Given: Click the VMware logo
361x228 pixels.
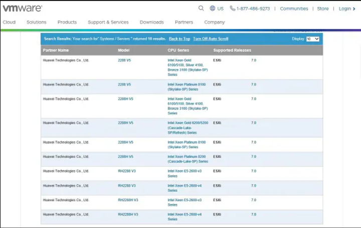Looking at the screenshot, I should (23, 8).
